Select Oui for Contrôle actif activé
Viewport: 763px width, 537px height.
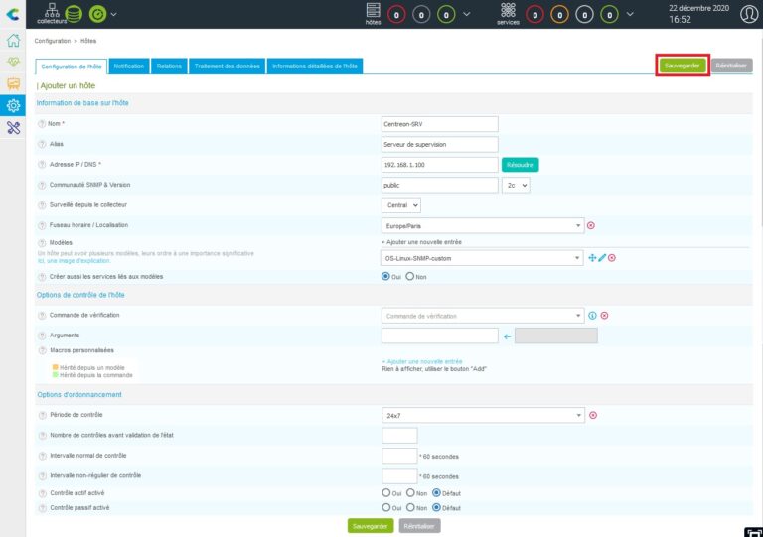pos(386,492)
